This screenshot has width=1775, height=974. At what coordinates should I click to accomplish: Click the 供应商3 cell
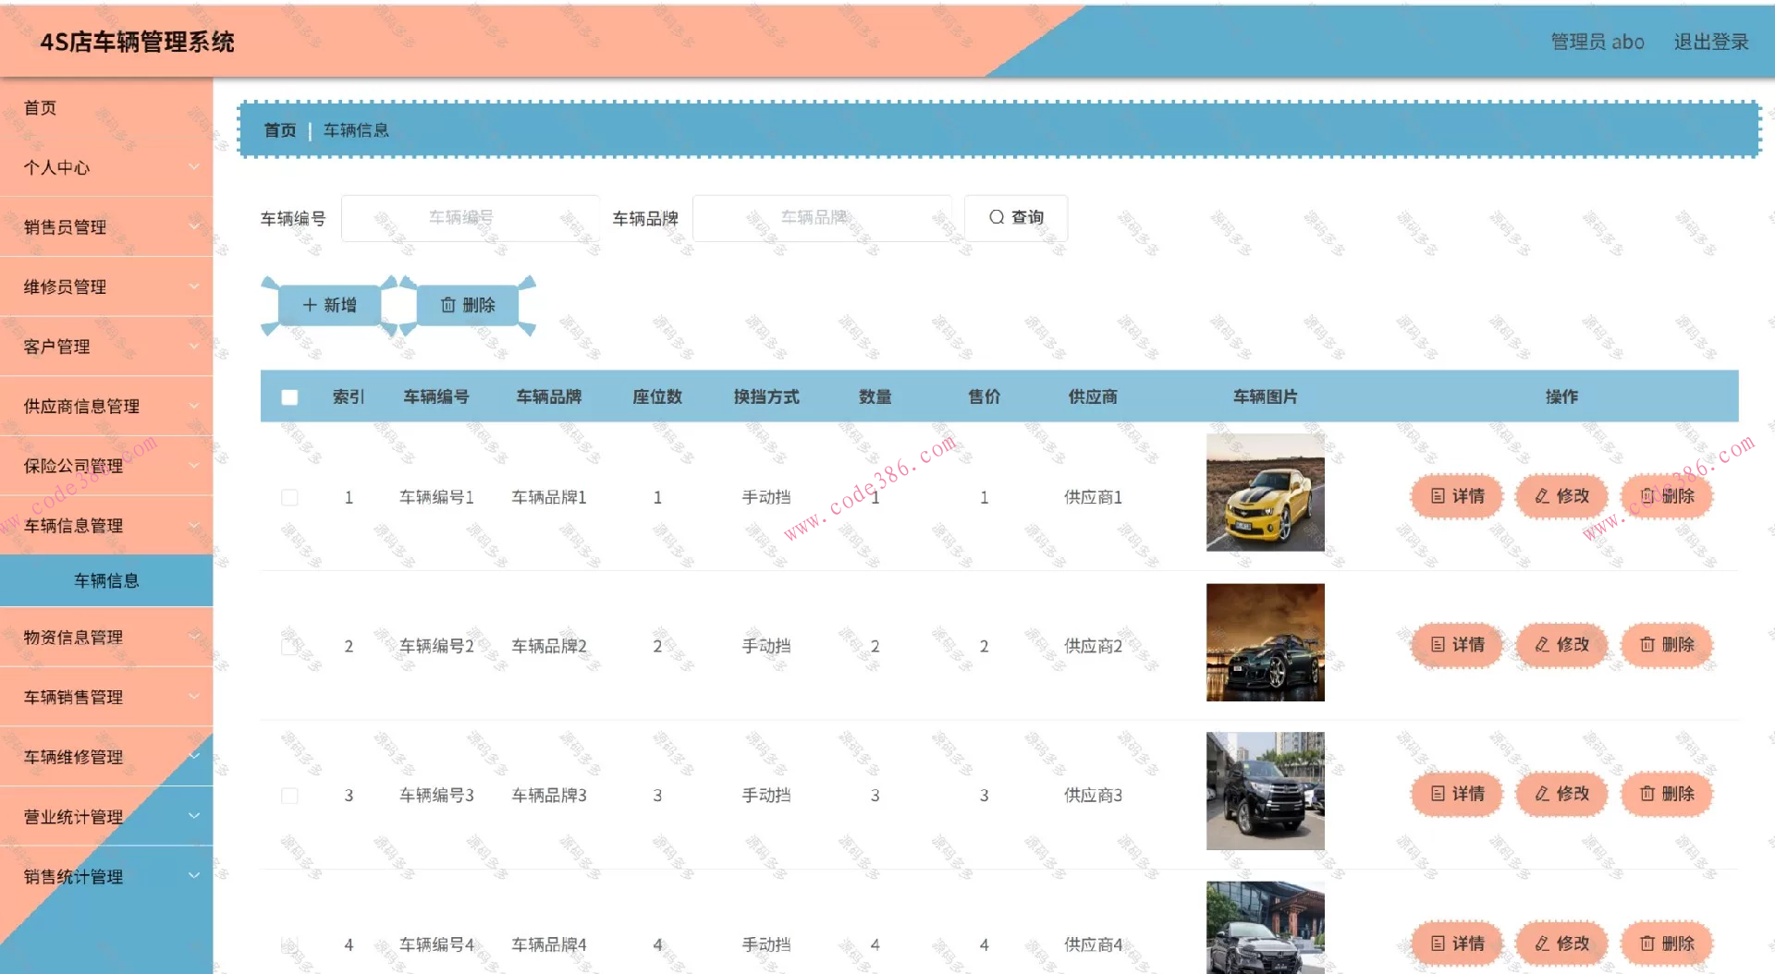coord(1093,796)
